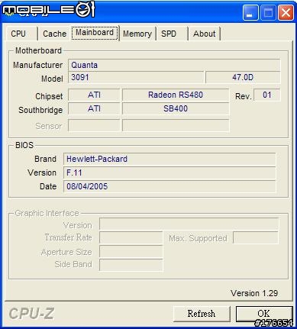Click the Refresh button

pyautogui.click(x=202, y=314)
